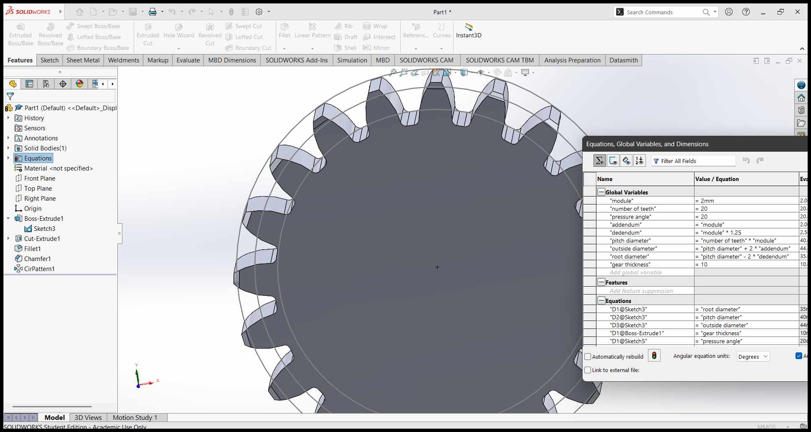Expand the Cut-Extrude1 feature
811x432 pixels.
click(x=8, y=238)
